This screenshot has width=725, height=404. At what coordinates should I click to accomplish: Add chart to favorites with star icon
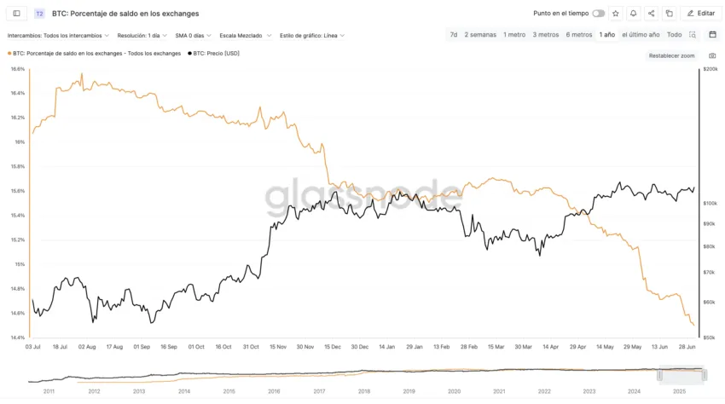[x=616, y=14]
